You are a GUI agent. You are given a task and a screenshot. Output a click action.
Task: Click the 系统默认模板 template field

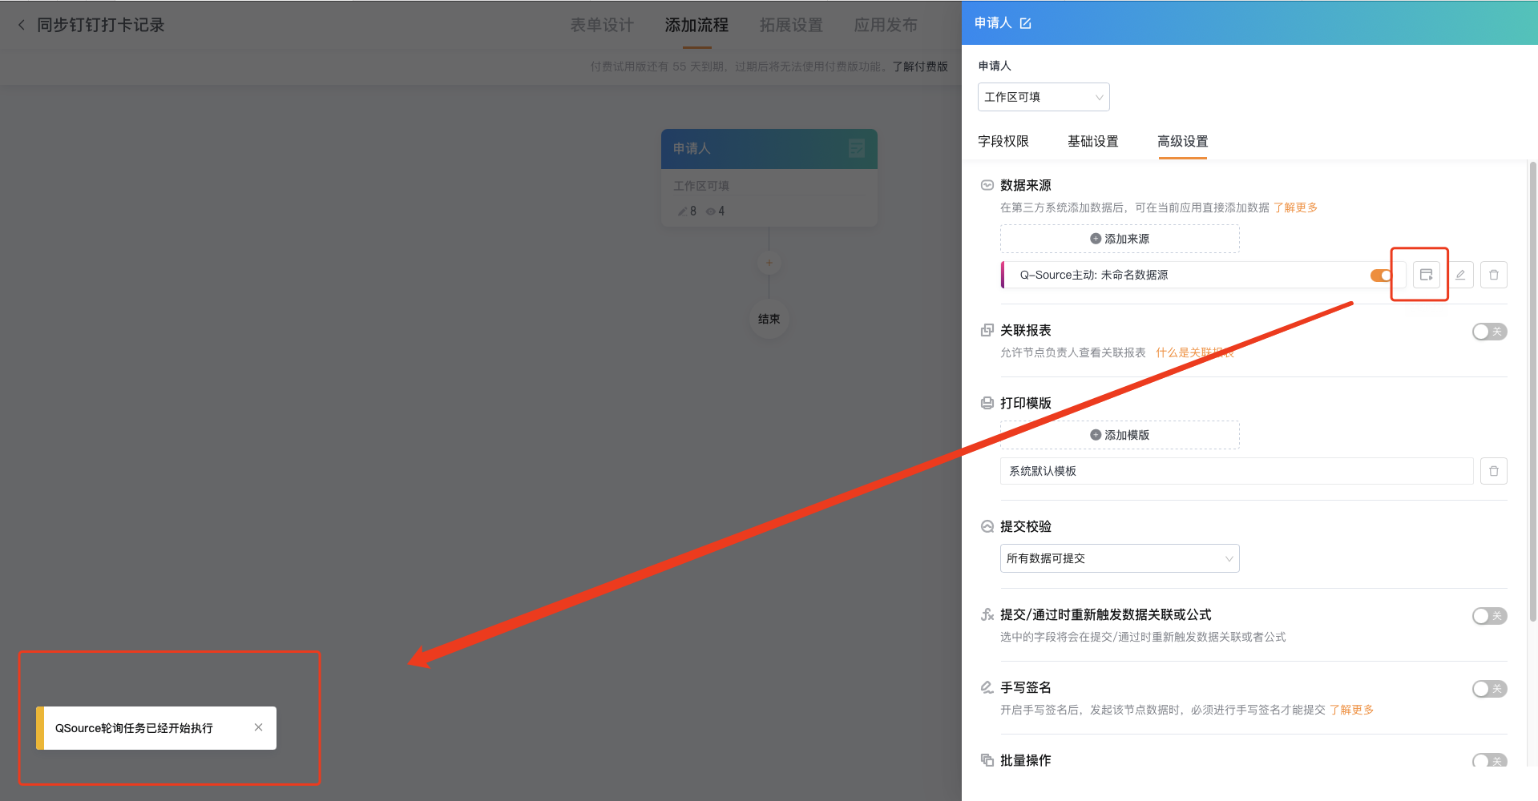[1237, 471]
